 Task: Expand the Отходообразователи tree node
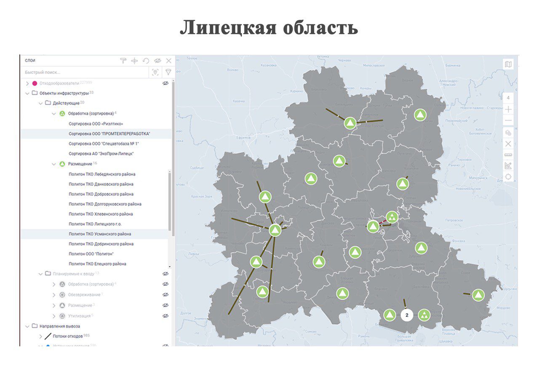(x=27, y=83)
